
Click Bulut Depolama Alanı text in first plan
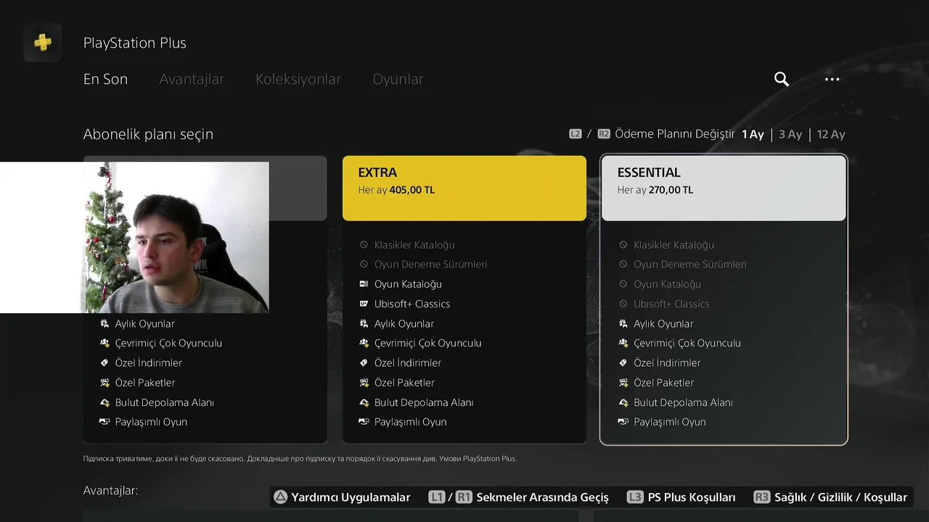[x=164, y=402]
